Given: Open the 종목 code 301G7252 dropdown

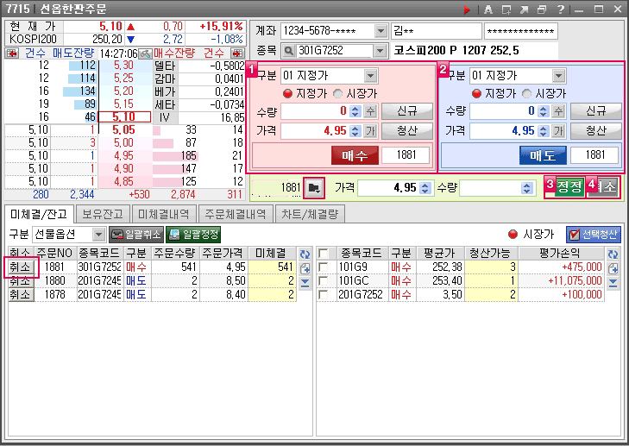Looking at the screenshot, I should coord(380,51).
